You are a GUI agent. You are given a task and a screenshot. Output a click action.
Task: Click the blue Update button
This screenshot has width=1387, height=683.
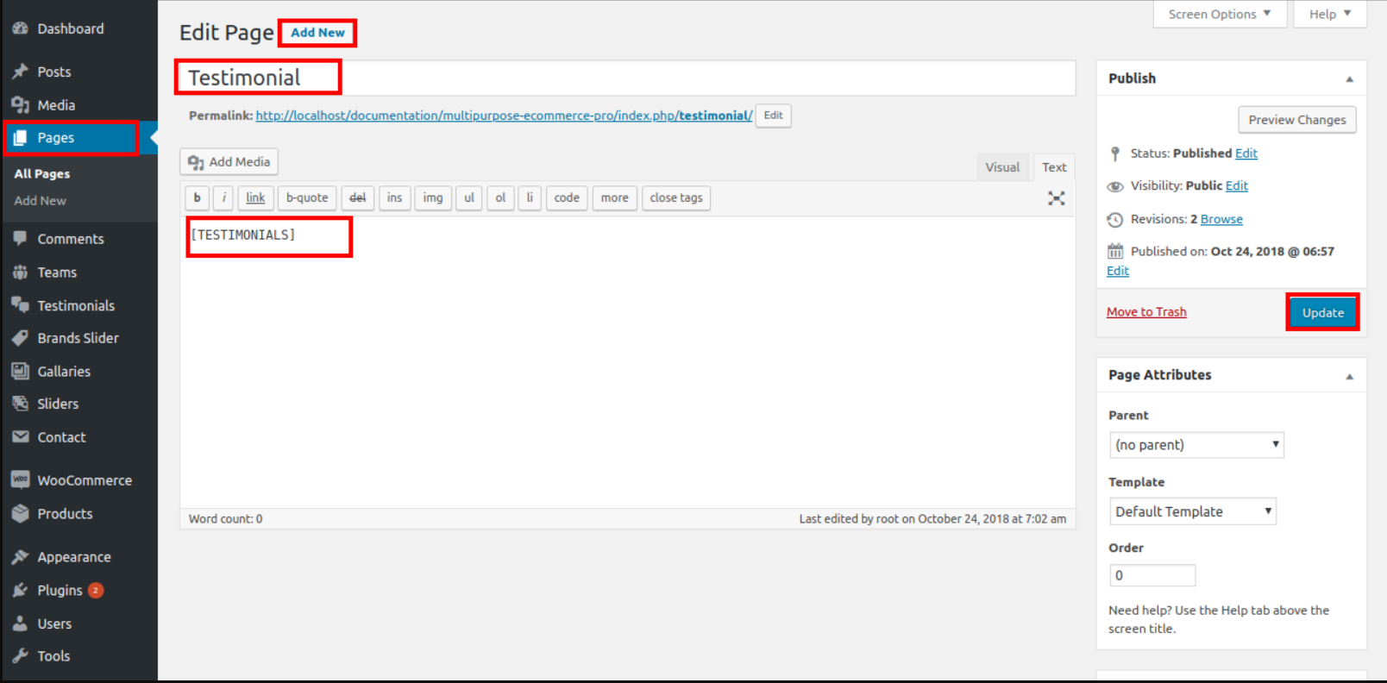(x=1322, y=312)
